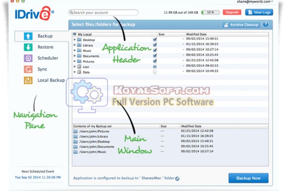The width and height of the screenshot is (287, 191).
Task: Click the Lion date 09/02/2014 09:42:55
Action: coord(202,66)
